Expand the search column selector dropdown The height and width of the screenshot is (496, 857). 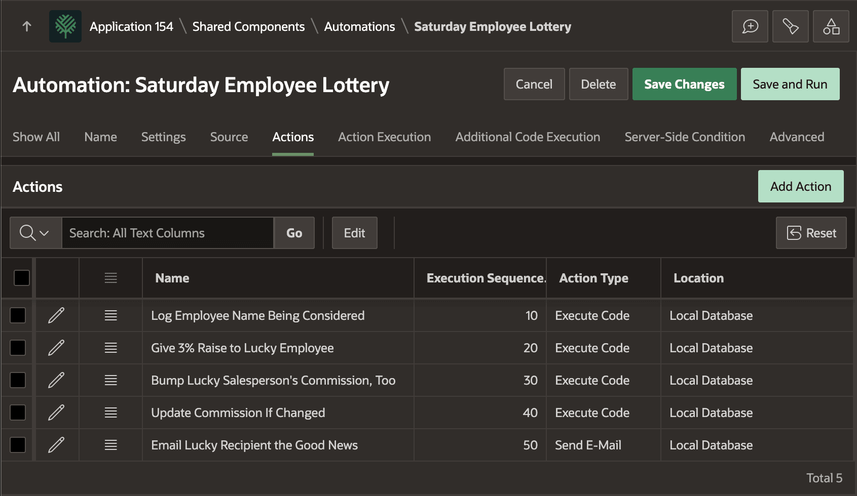pos(35,233)
